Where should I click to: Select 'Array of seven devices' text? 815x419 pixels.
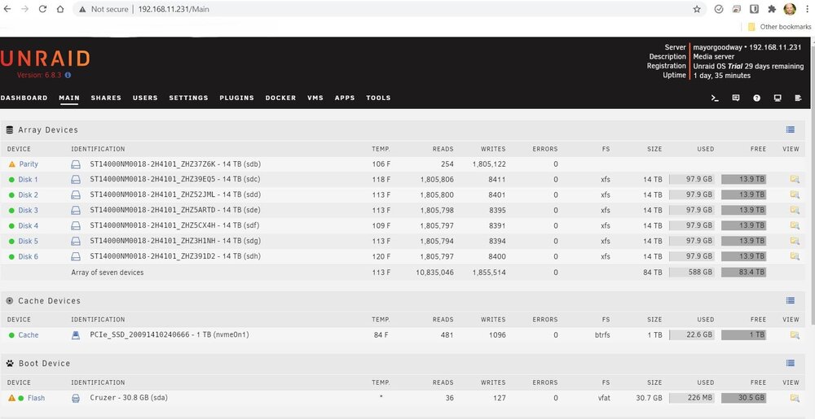click(108, 273)
